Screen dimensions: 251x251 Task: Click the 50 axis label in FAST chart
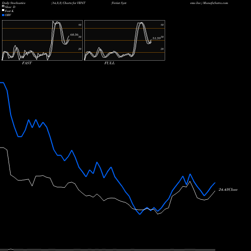pos(80,37)
